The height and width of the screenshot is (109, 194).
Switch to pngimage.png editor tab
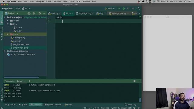coord(85,13)
